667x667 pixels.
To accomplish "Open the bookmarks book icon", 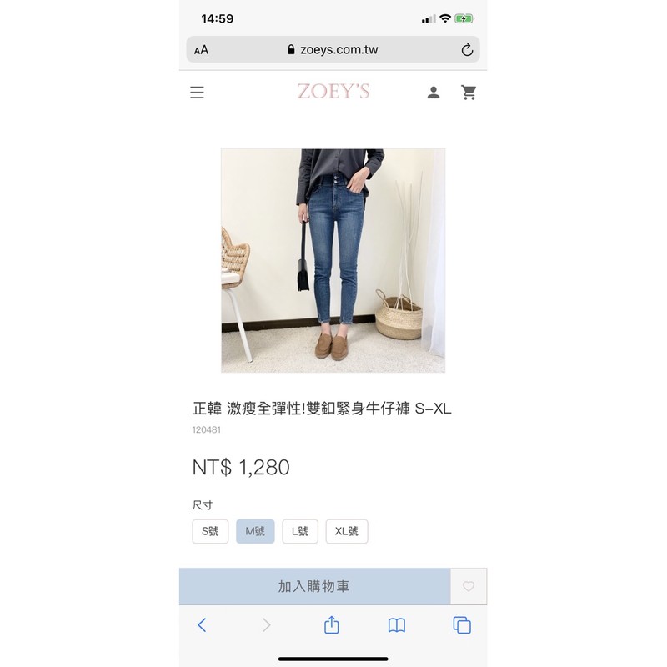I will 397,625.
